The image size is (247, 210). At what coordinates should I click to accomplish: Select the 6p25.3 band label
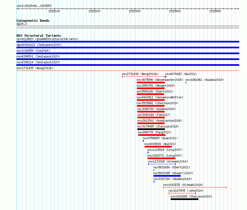tap(22, 24)
